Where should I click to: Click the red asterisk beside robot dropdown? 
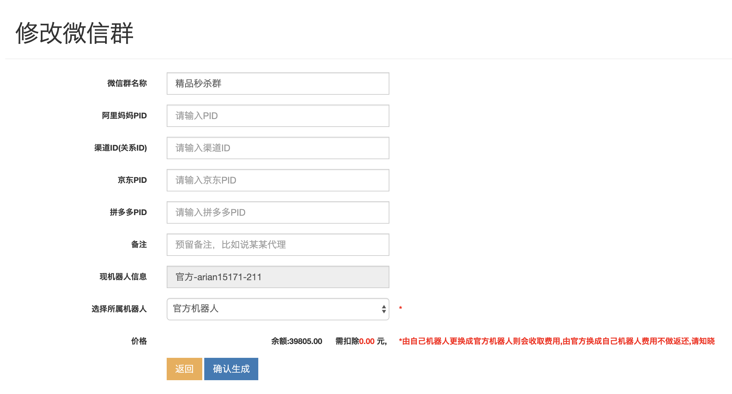point(400,308)
